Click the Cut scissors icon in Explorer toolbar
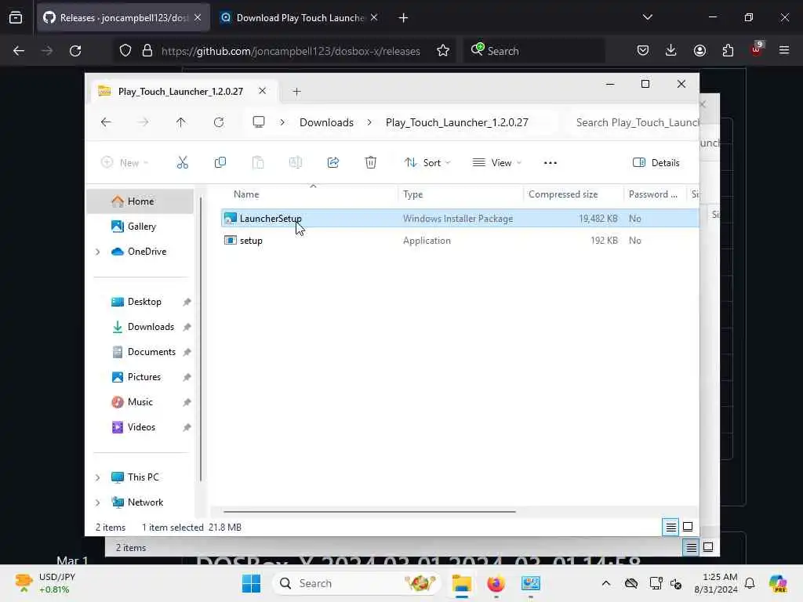 point(182,163)
